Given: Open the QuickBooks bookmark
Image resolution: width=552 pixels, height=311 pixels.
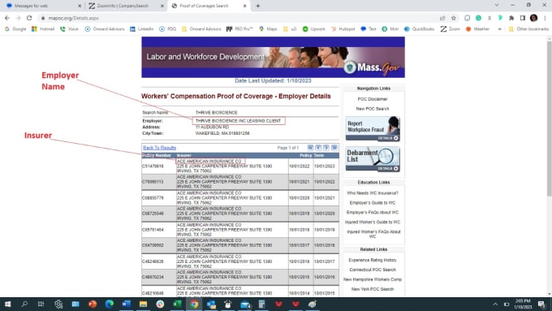Looking at the screenshot, I should pos(420,29).
